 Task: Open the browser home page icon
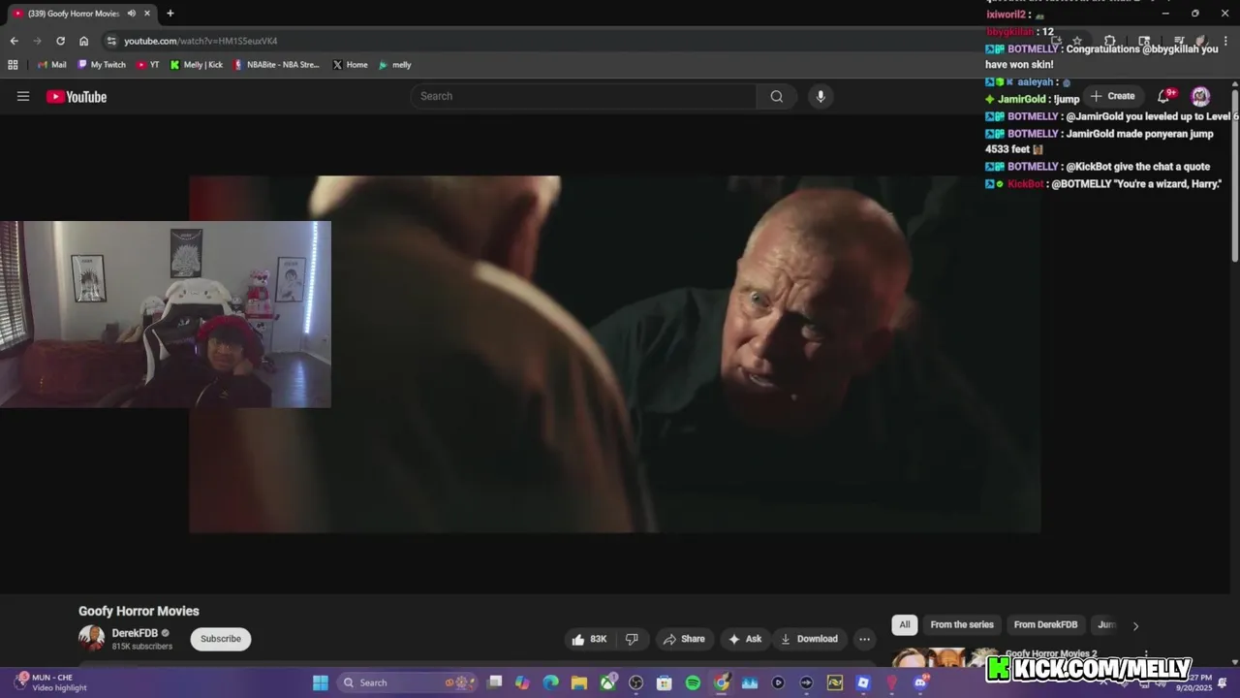[x=83, y=41]
